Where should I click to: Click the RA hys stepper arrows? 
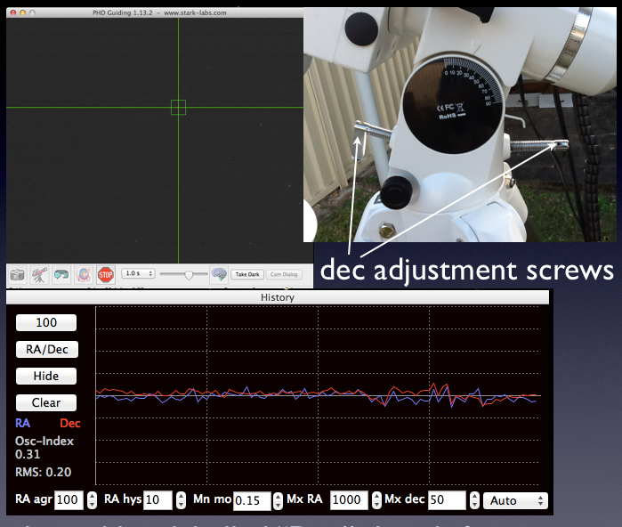click(x=182, y=500)
